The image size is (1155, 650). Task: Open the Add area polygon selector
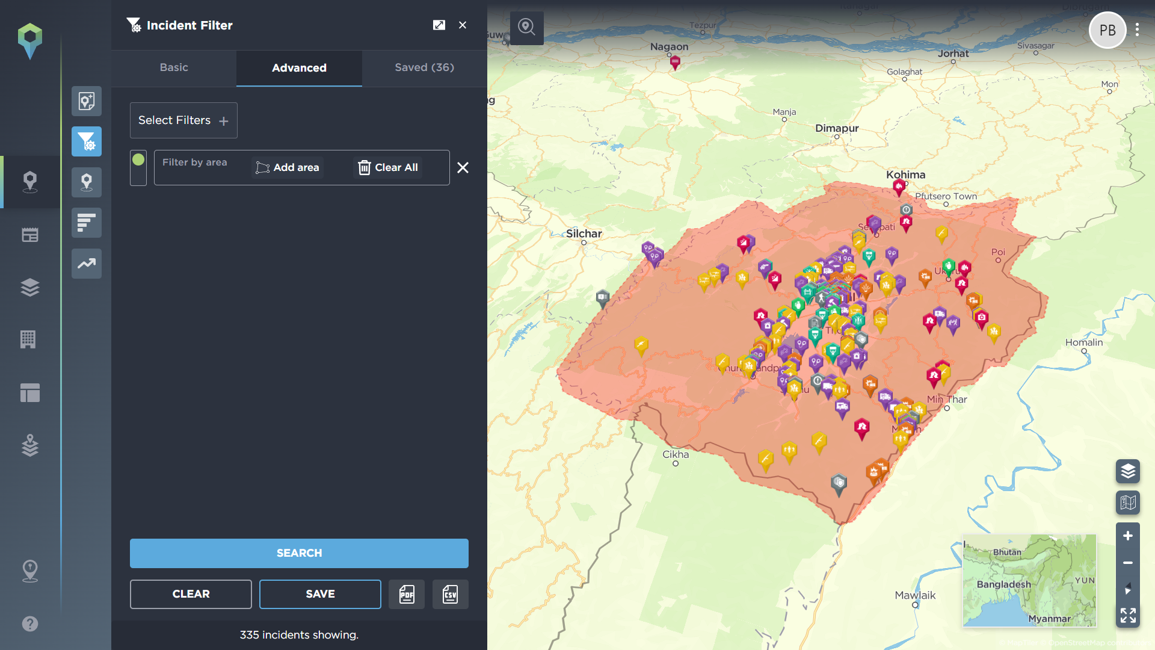(286, 167)
